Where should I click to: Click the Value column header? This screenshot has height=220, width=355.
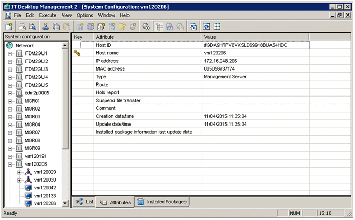255,37
